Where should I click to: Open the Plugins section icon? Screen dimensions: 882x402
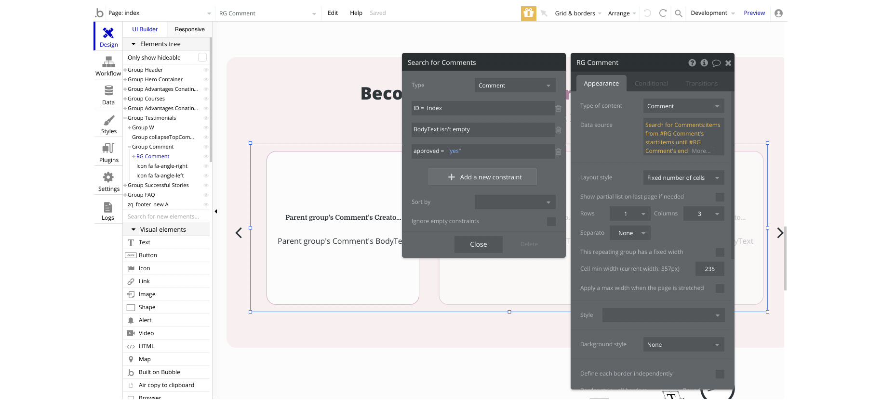(x=108, y=152)
